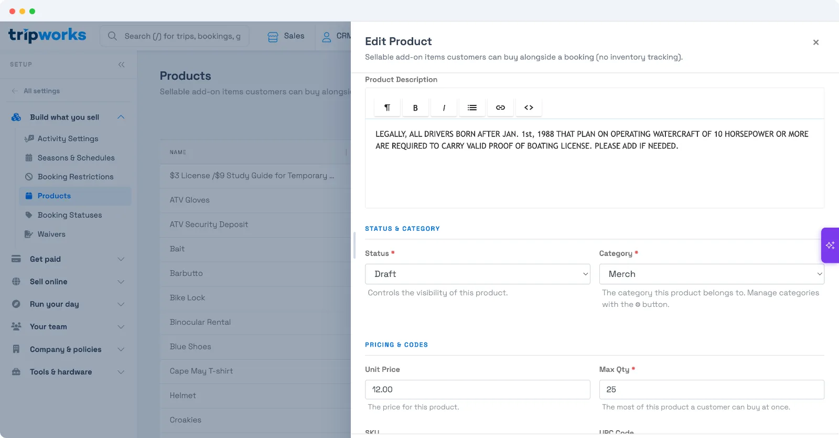This screenshot has width=839, height=438.
Task: Toggle italic formatting in description editor
Action: point(444,108)
